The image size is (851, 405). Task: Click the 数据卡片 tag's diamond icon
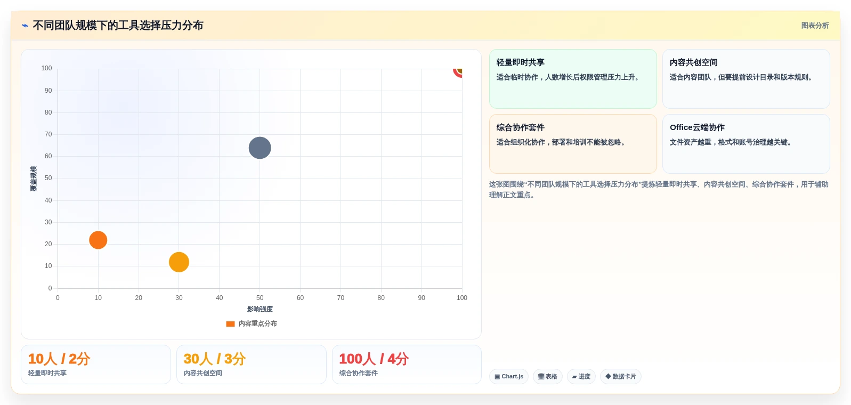pos(608,376)
